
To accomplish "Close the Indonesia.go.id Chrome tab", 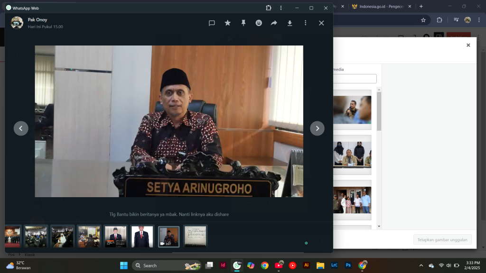I will pos(410,7).
